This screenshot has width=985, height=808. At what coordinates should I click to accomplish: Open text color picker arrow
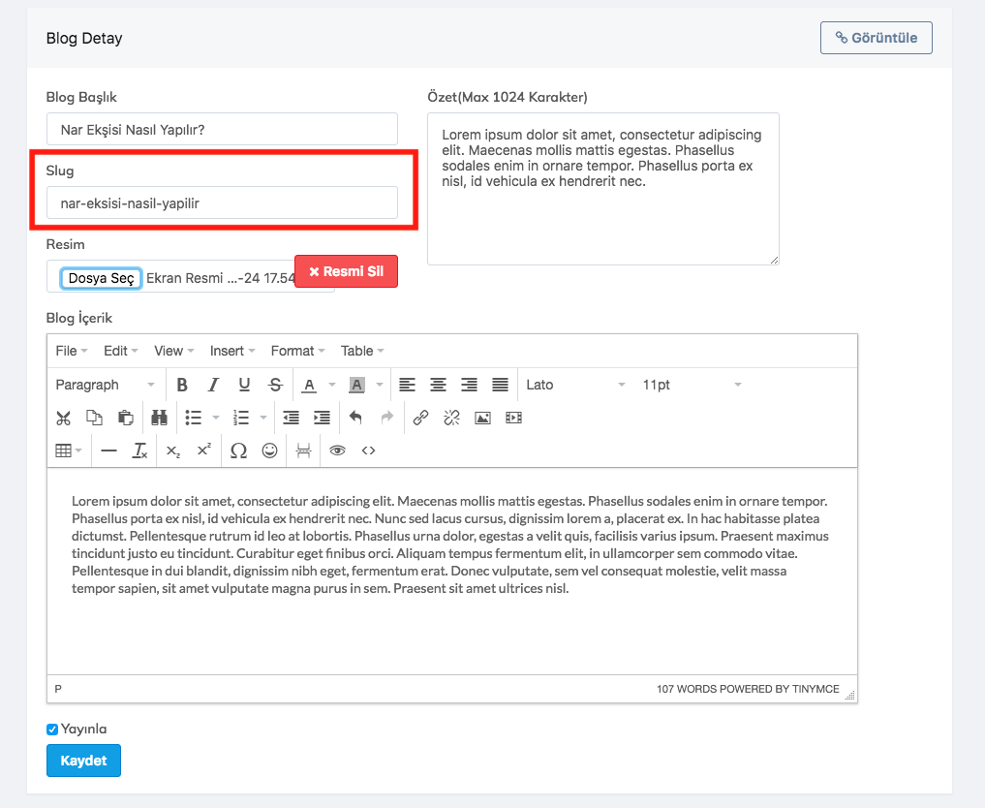coord(332,385)
